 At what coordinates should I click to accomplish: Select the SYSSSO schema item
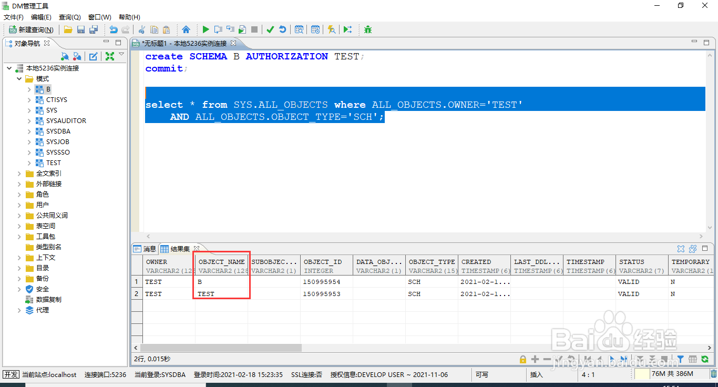pos(58,152)
